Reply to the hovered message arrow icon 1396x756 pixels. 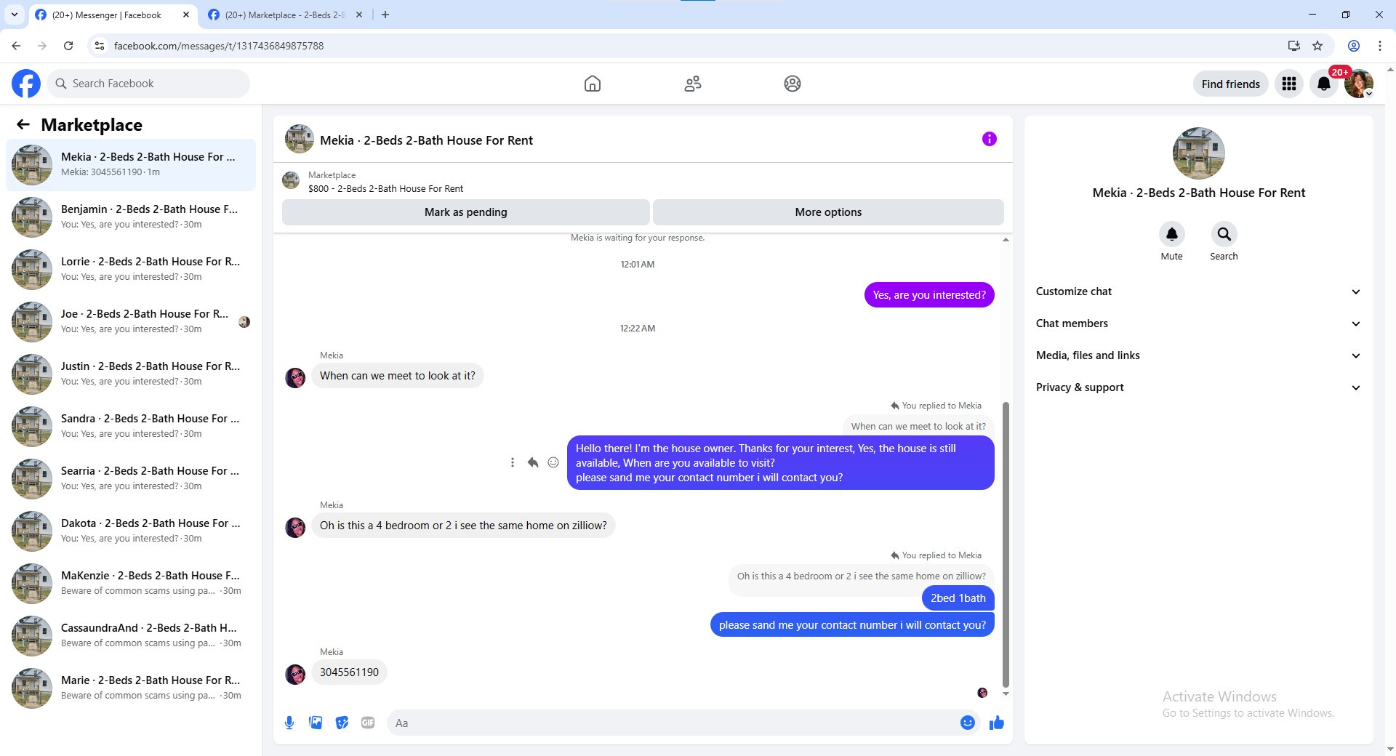tap(533, 462)
